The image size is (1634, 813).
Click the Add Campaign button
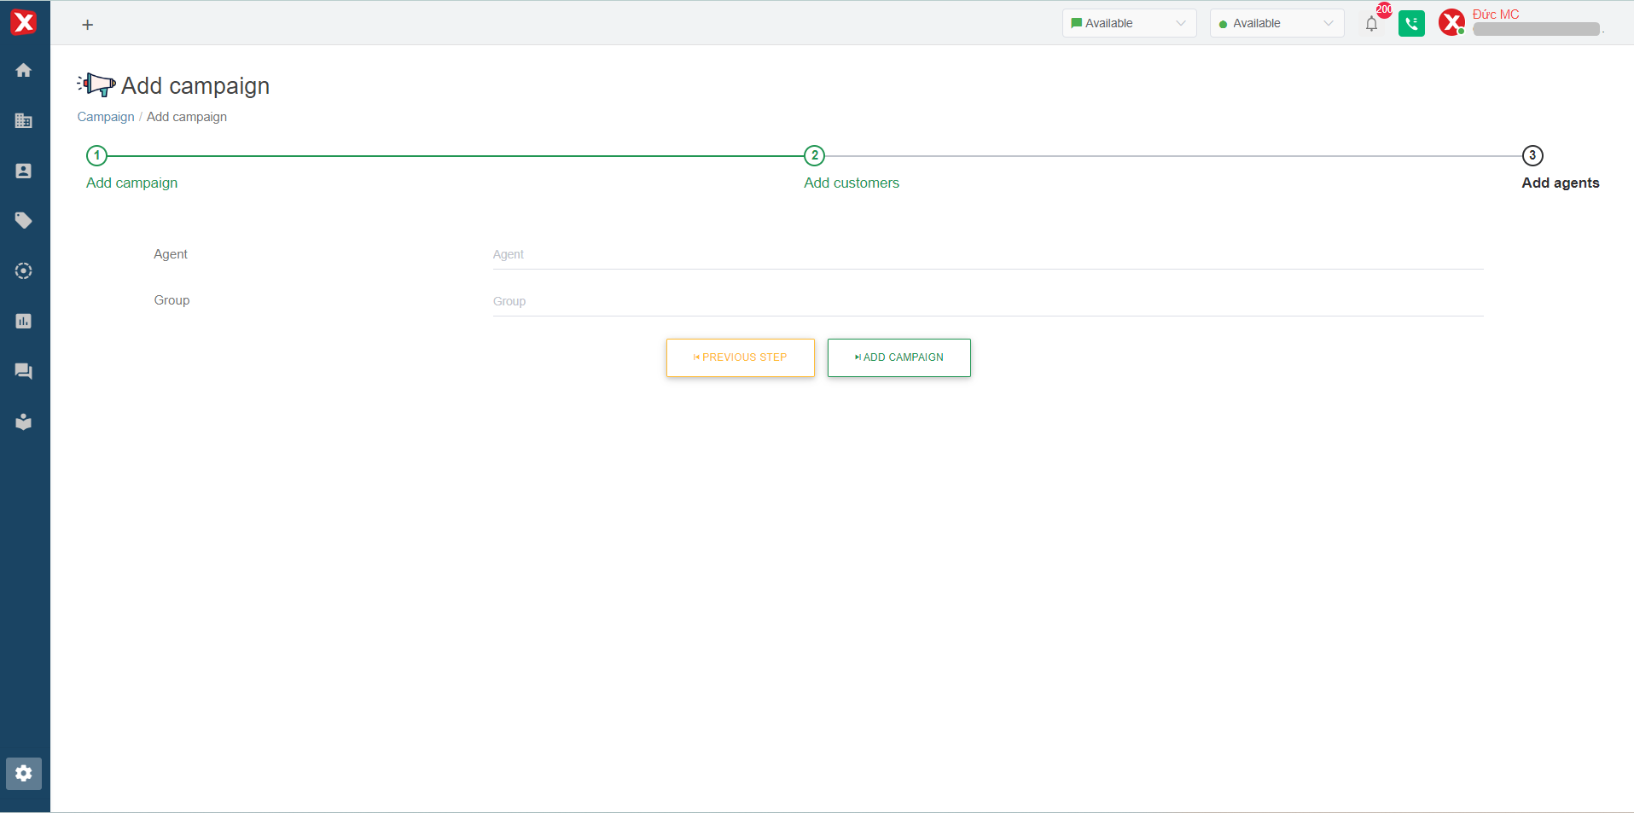(x=898, y=357)
